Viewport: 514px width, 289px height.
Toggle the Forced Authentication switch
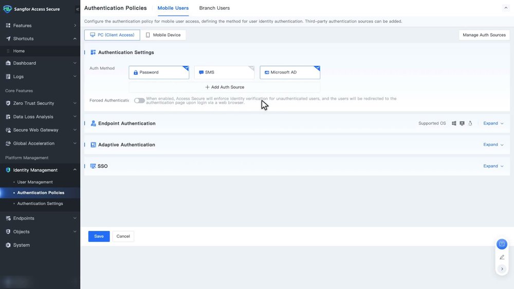coord(139,100)
